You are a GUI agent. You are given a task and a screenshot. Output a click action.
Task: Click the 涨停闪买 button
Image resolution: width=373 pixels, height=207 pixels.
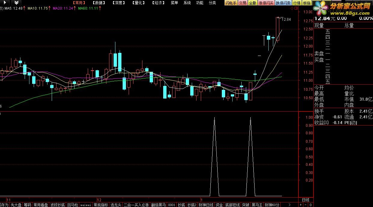(266, 3)
